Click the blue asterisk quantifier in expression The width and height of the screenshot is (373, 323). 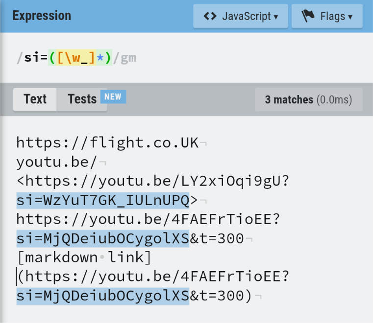pyautogui.click(x=99, y=58)
